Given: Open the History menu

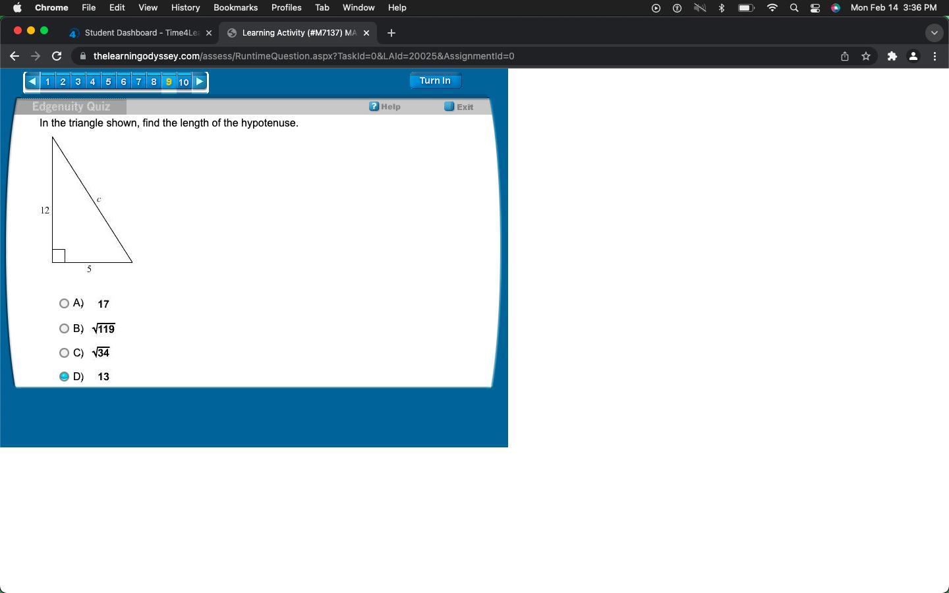Looking at the screenshot, I should pos(185,8).
